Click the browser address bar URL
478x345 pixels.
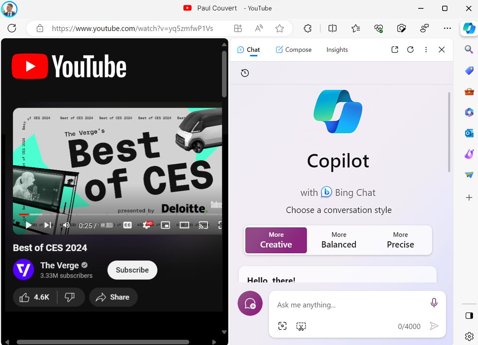tap(133, 28)
